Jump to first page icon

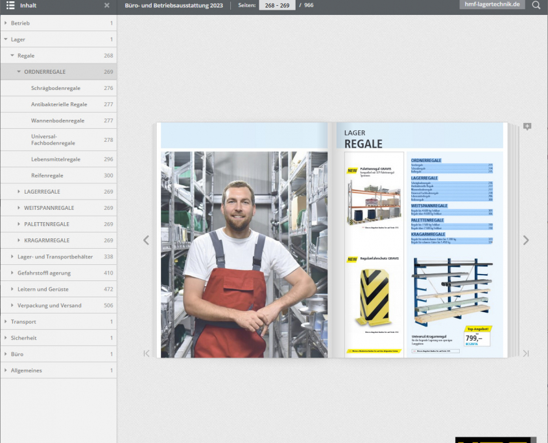(x=147, y=353)
